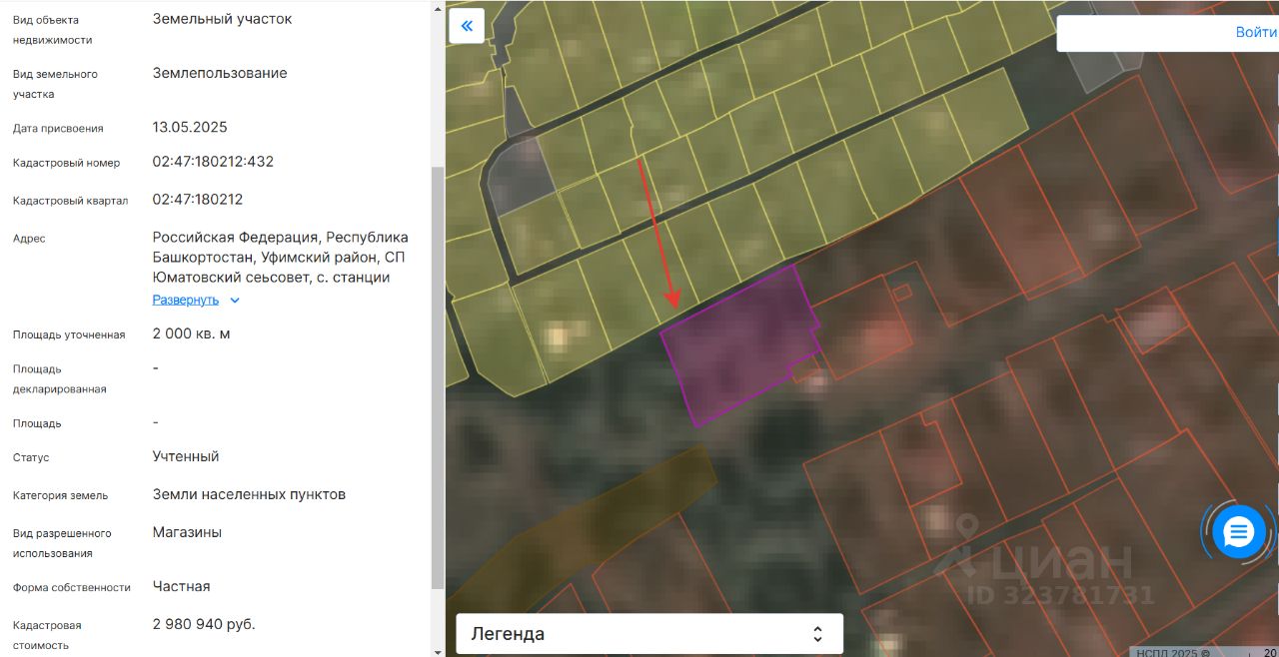The height and width of the screenshot is (657, 1279).
Task: Click the Категория земель label
Action: point(60,495)
